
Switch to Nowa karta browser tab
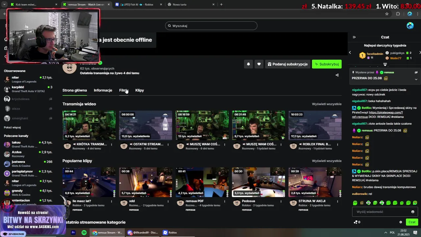click(191, 5)
